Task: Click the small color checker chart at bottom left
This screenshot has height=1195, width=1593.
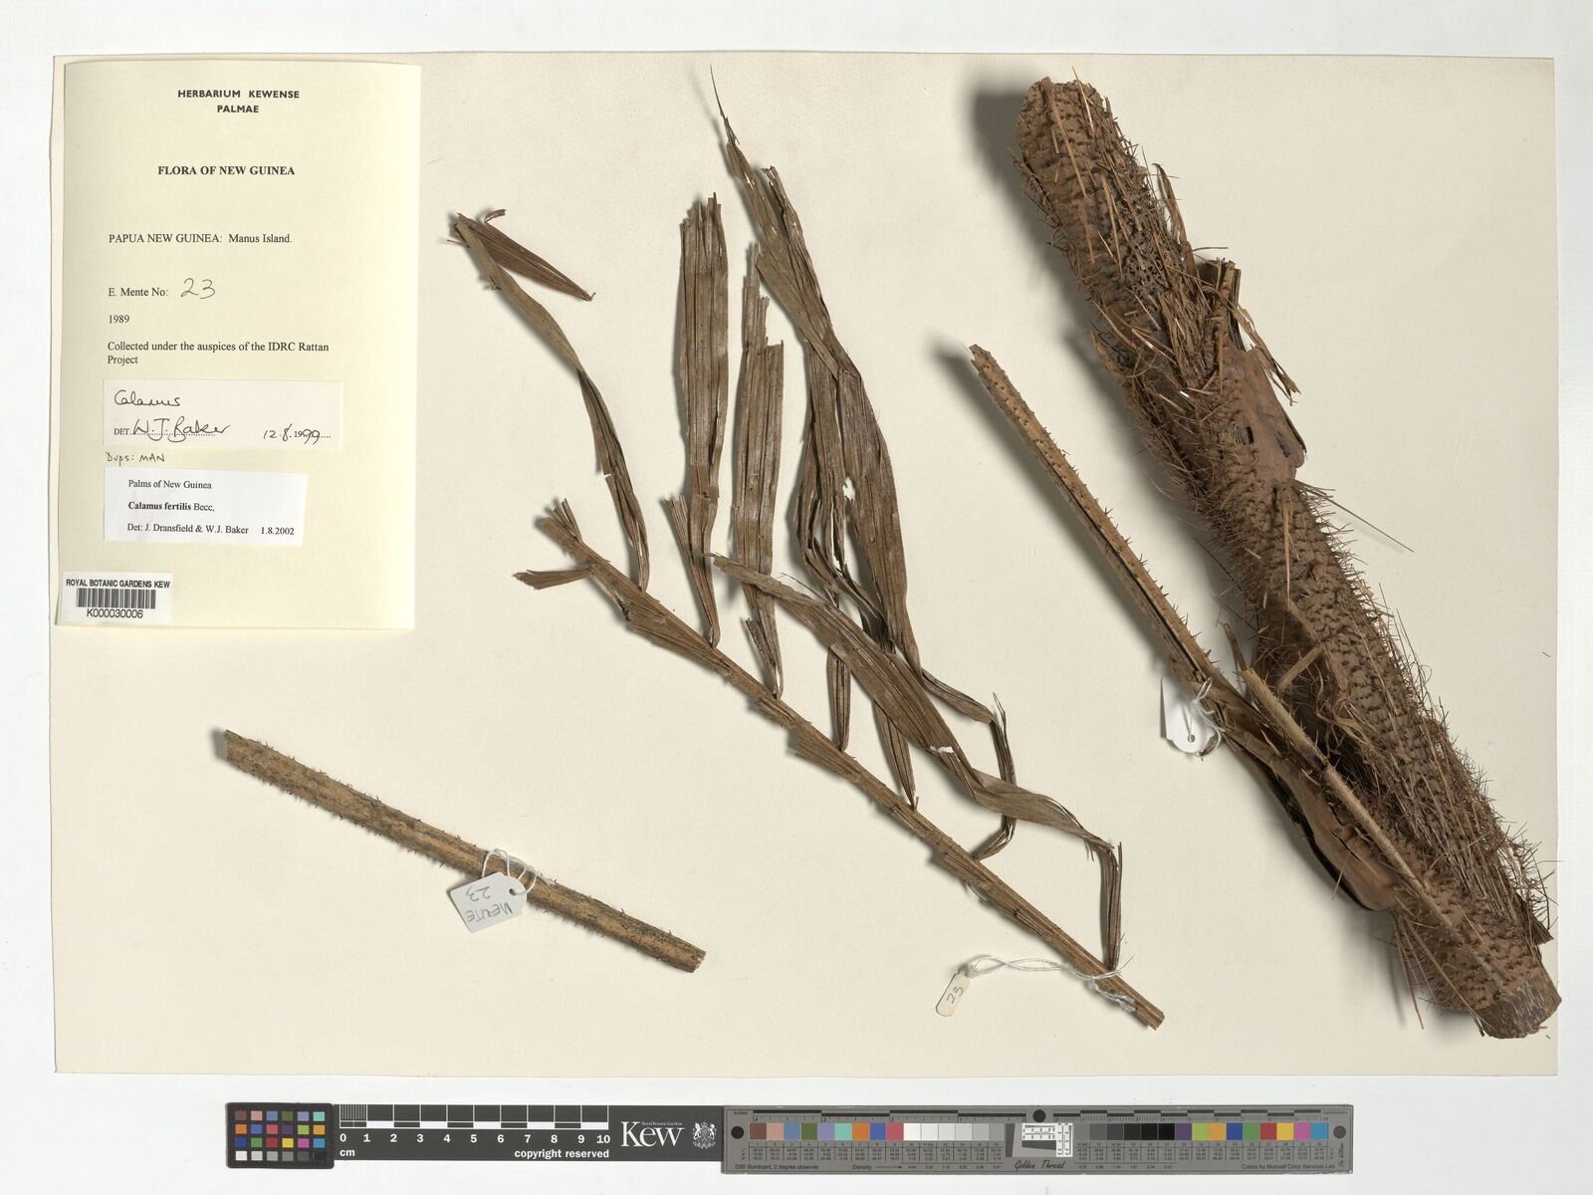Action: coord(280,1134)
